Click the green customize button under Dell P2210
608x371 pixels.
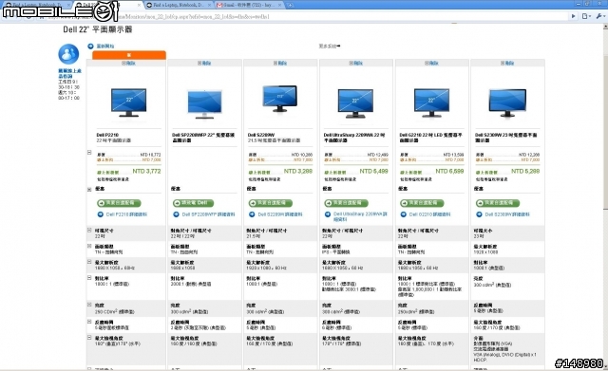pyautogui.click(x=119, y=203)
